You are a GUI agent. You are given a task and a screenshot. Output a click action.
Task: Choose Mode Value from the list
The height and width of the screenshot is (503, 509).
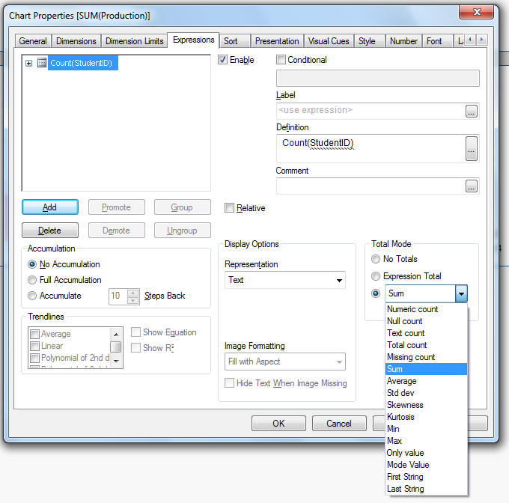point(426,465)
